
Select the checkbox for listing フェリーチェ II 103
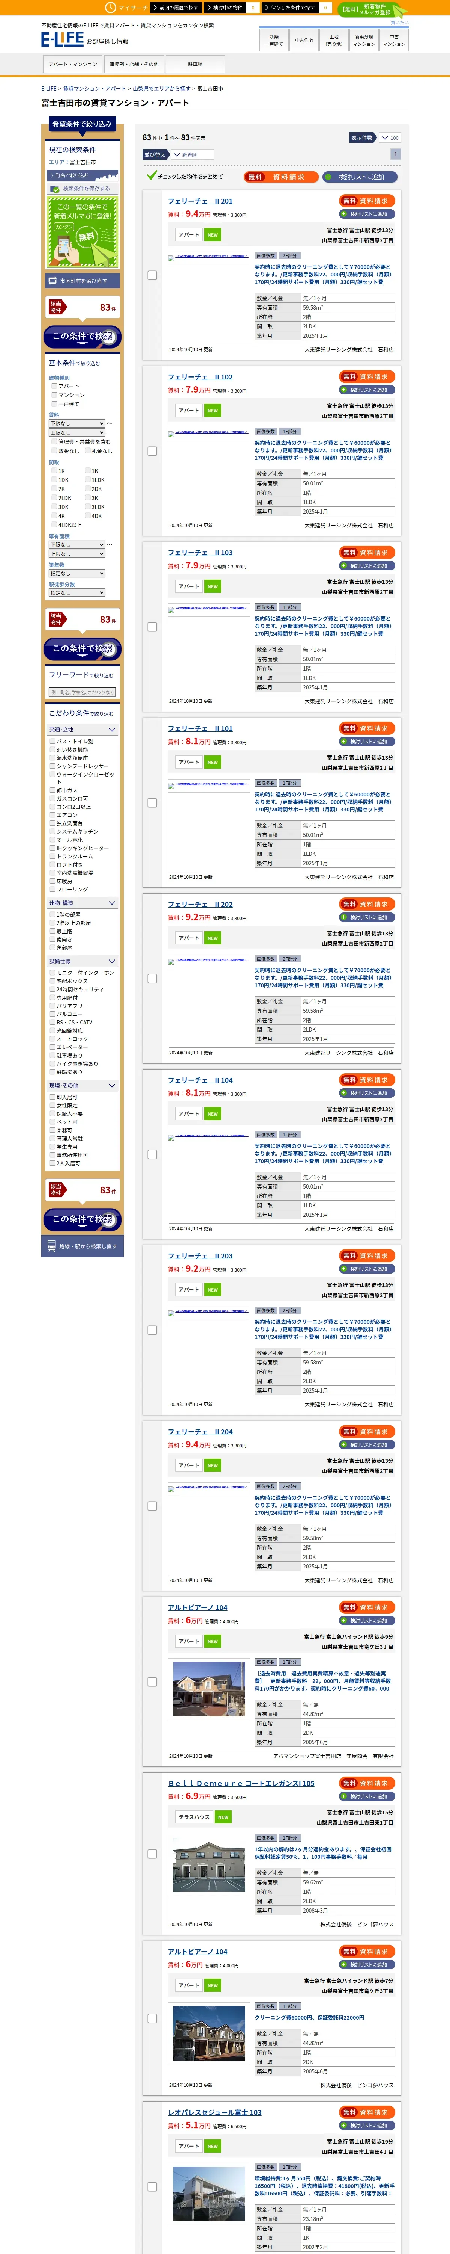point(152,627)
